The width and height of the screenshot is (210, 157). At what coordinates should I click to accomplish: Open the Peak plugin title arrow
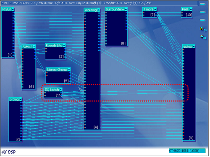coord(191,9)
